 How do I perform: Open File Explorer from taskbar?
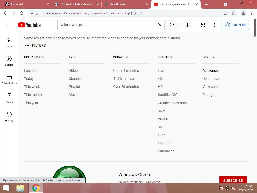(20, 188)
